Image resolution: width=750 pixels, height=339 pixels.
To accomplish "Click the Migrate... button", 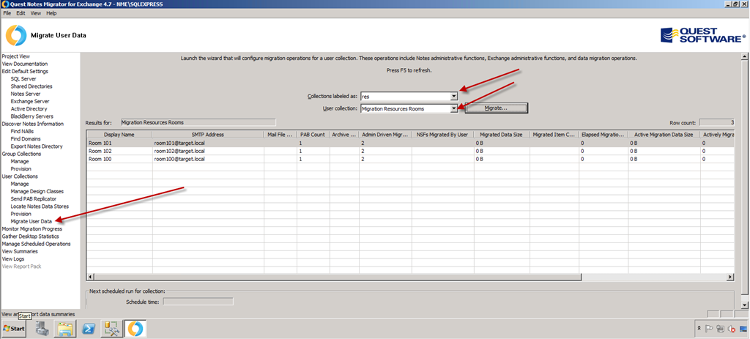I will pyautogui.click(x=496, y=108).
